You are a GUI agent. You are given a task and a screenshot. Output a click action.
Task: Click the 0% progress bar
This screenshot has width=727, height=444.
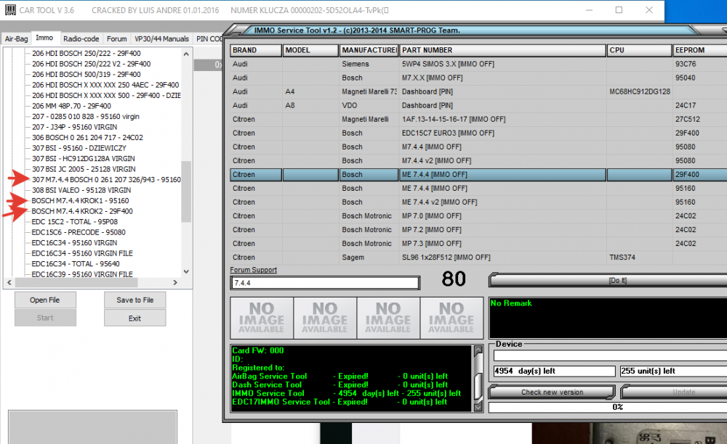[x=608, y=407]
